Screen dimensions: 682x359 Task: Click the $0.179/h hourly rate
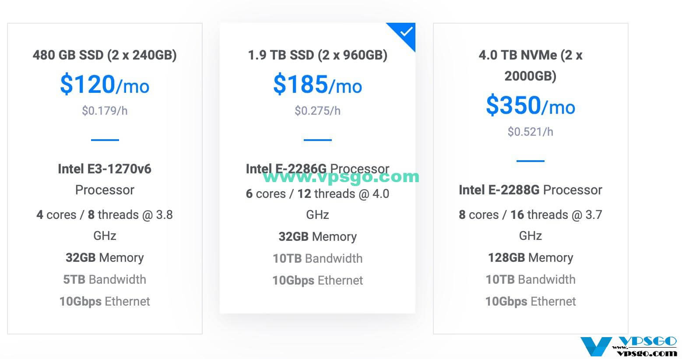pos(105,111)
